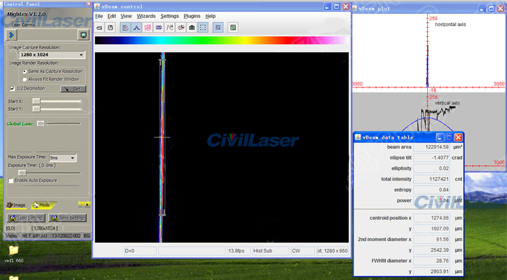Toggle the 1:2 Decimation checkbox
Viewport: 507px width, 280px height.
pos(11,89)
